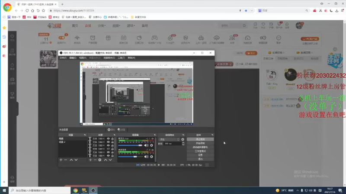346x194 pixels.
Task: Click 停止推流 stop streaming button
Action: 200,139
